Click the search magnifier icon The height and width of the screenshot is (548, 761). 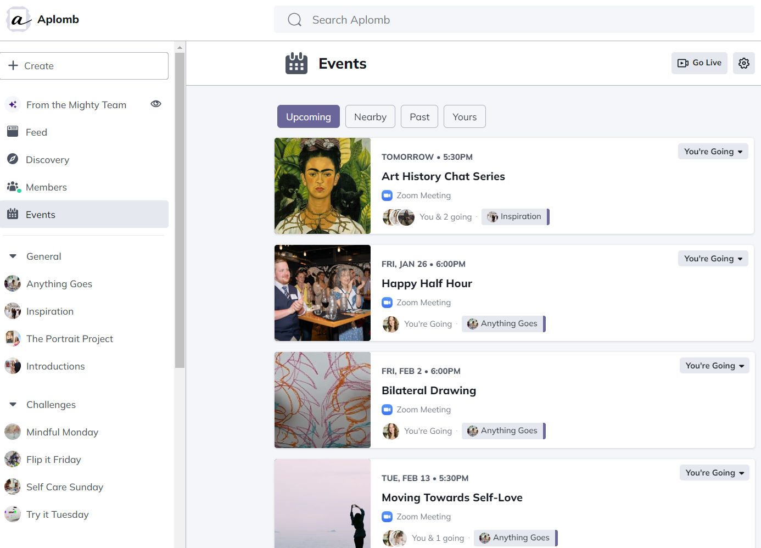[294, 19]
